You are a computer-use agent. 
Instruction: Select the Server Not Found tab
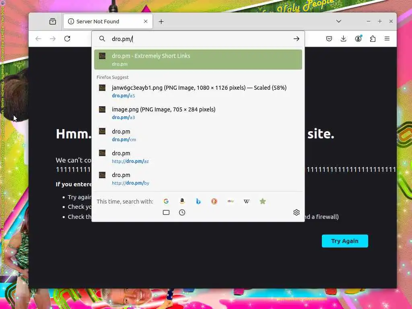coord(108,22)
